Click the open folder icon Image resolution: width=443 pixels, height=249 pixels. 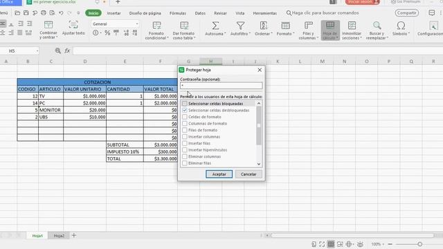point(17,13)
